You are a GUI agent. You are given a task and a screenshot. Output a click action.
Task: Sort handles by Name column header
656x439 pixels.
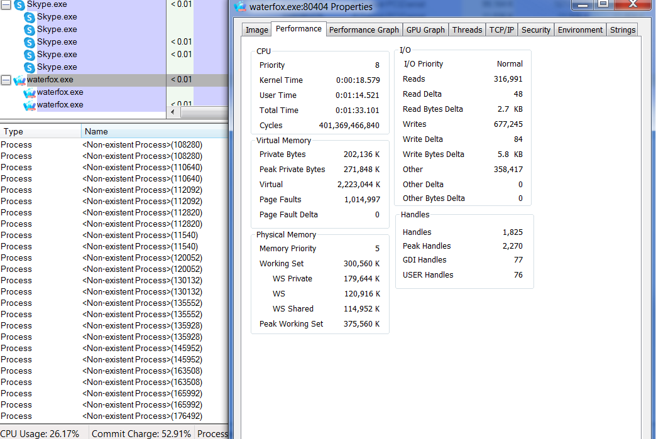pyautogui.click(x=155, y=131)
